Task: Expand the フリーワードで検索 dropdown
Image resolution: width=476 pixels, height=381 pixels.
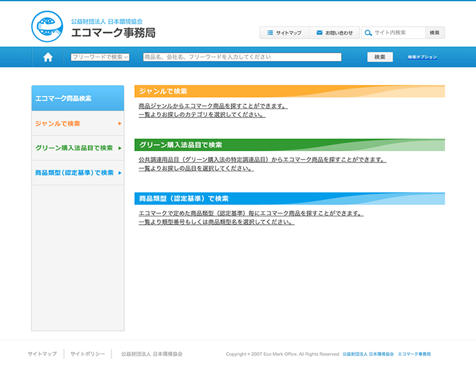Action: pos(100,57)
